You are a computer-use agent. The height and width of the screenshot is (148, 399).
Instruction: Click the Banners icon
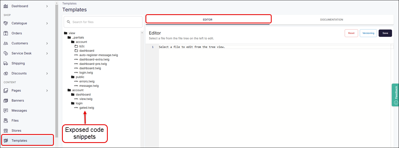pos(6,101)
